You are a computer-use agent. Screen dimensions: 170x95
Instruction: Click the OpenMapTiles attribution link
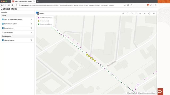pyautogui.click(x=132, y=93)
